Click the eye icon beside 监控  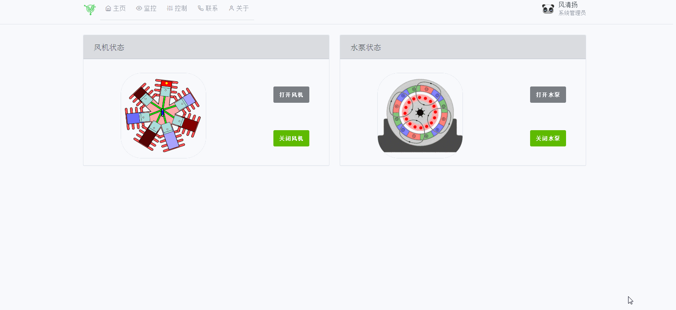[139, 8]
